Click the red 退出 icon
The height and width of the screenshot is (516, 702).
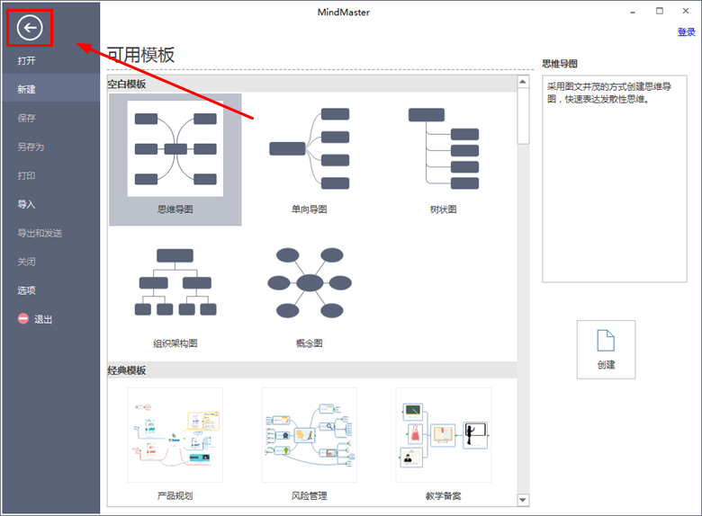22,318
